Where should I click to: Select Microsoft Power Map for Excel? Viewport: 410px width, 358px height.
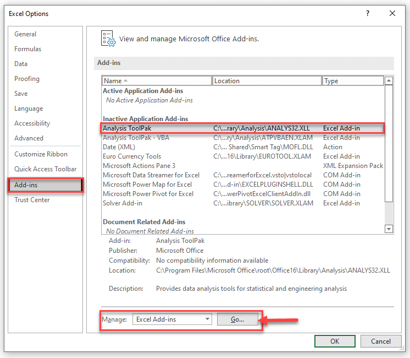click(243, 185)
